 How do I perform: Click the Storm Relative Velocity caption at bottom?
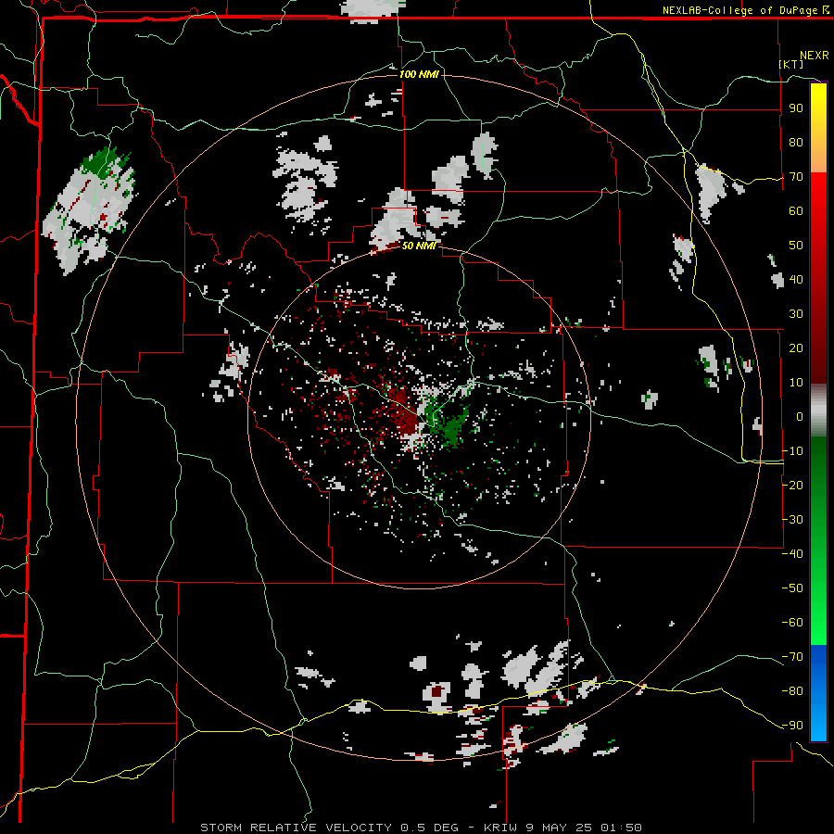[421, 828]
